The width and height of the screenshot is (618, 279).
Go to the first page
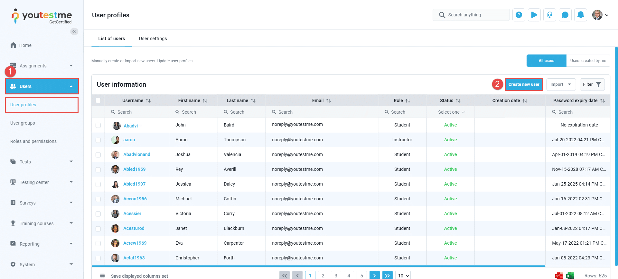tap(285, 275)
